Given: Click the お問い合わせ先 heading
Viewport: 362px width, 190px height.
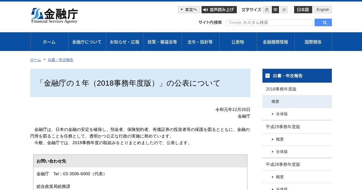Looking at the screenshot, I should pos(51,161).
